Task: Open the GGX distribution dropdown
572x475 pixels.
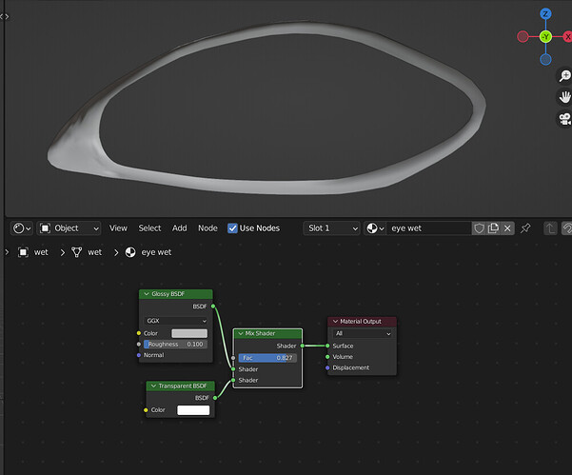Action: pos(176,321)
